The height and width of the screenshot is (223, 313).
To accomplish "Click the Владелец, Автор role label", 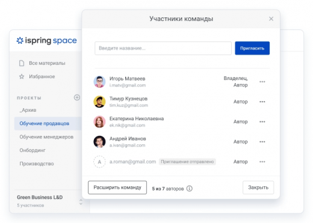I will (236, 82).
